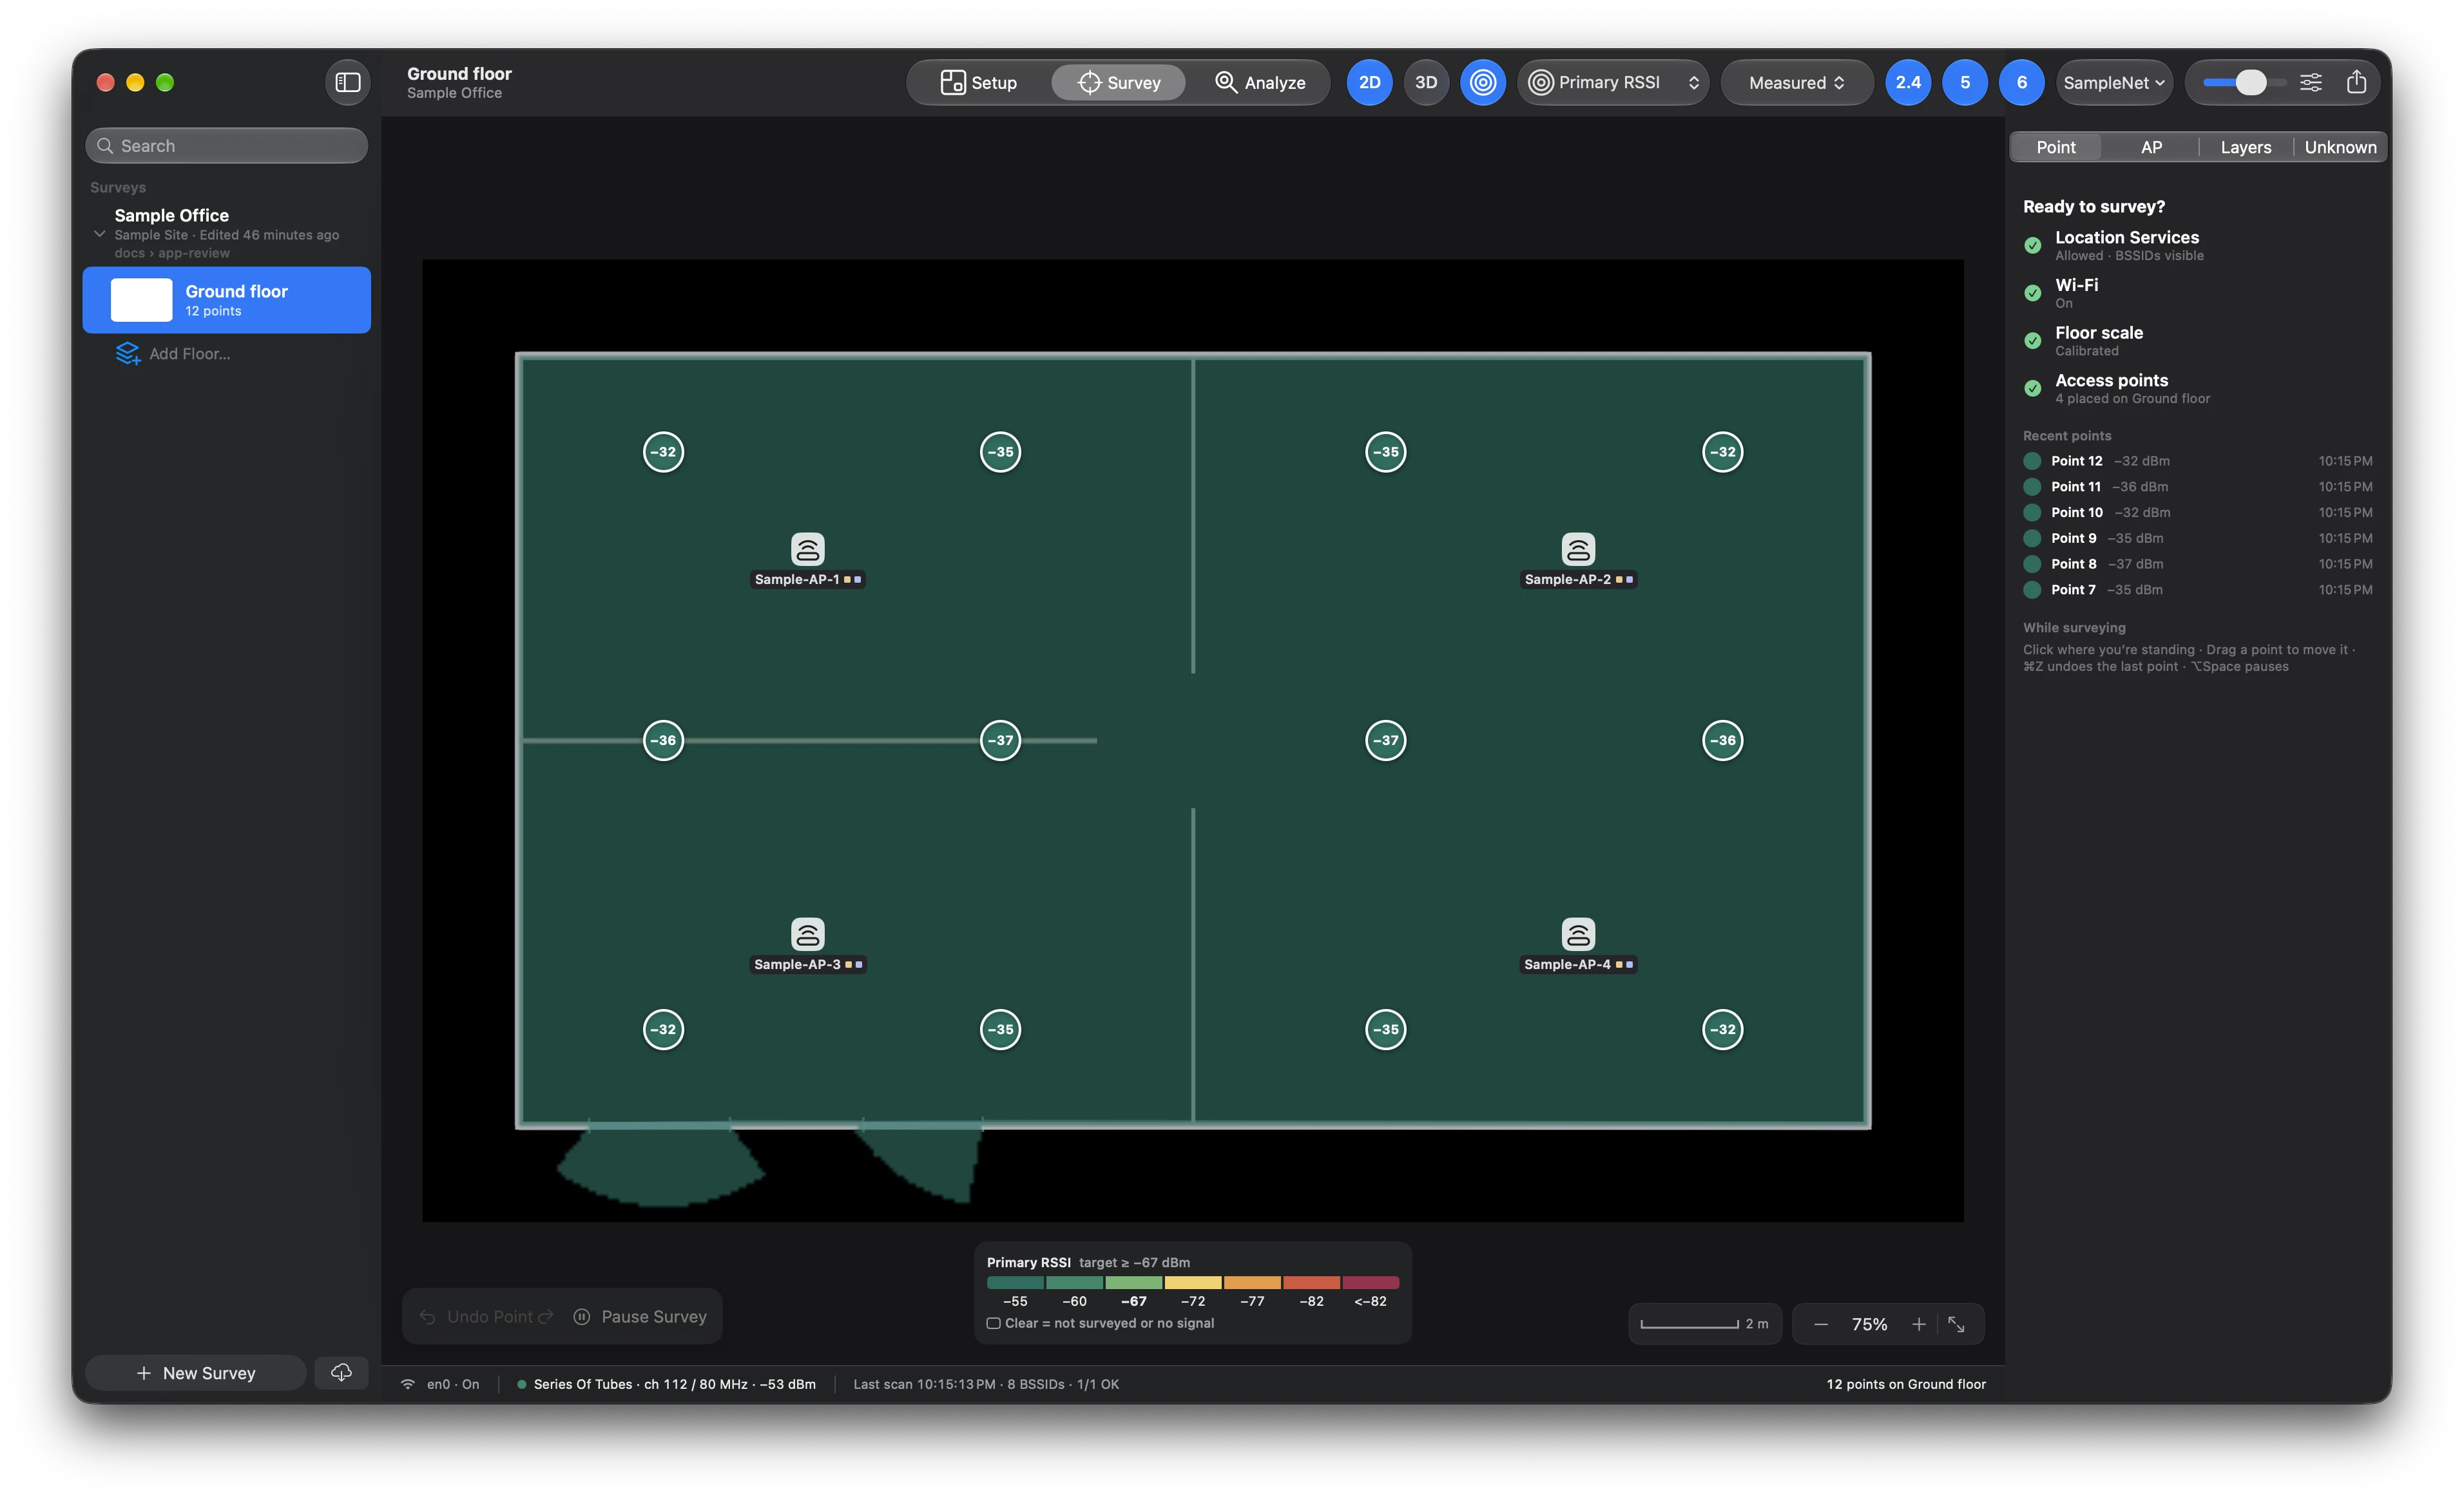Viewport: 2464px width, 1499px height.
Task: Select the Ground floor thumbnail row
Action: (227, 300)
